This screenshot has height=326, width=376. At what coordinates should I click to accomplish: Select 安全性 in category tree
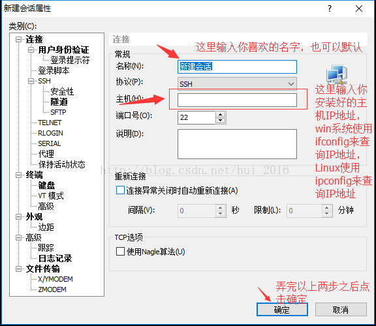[62, 91]
